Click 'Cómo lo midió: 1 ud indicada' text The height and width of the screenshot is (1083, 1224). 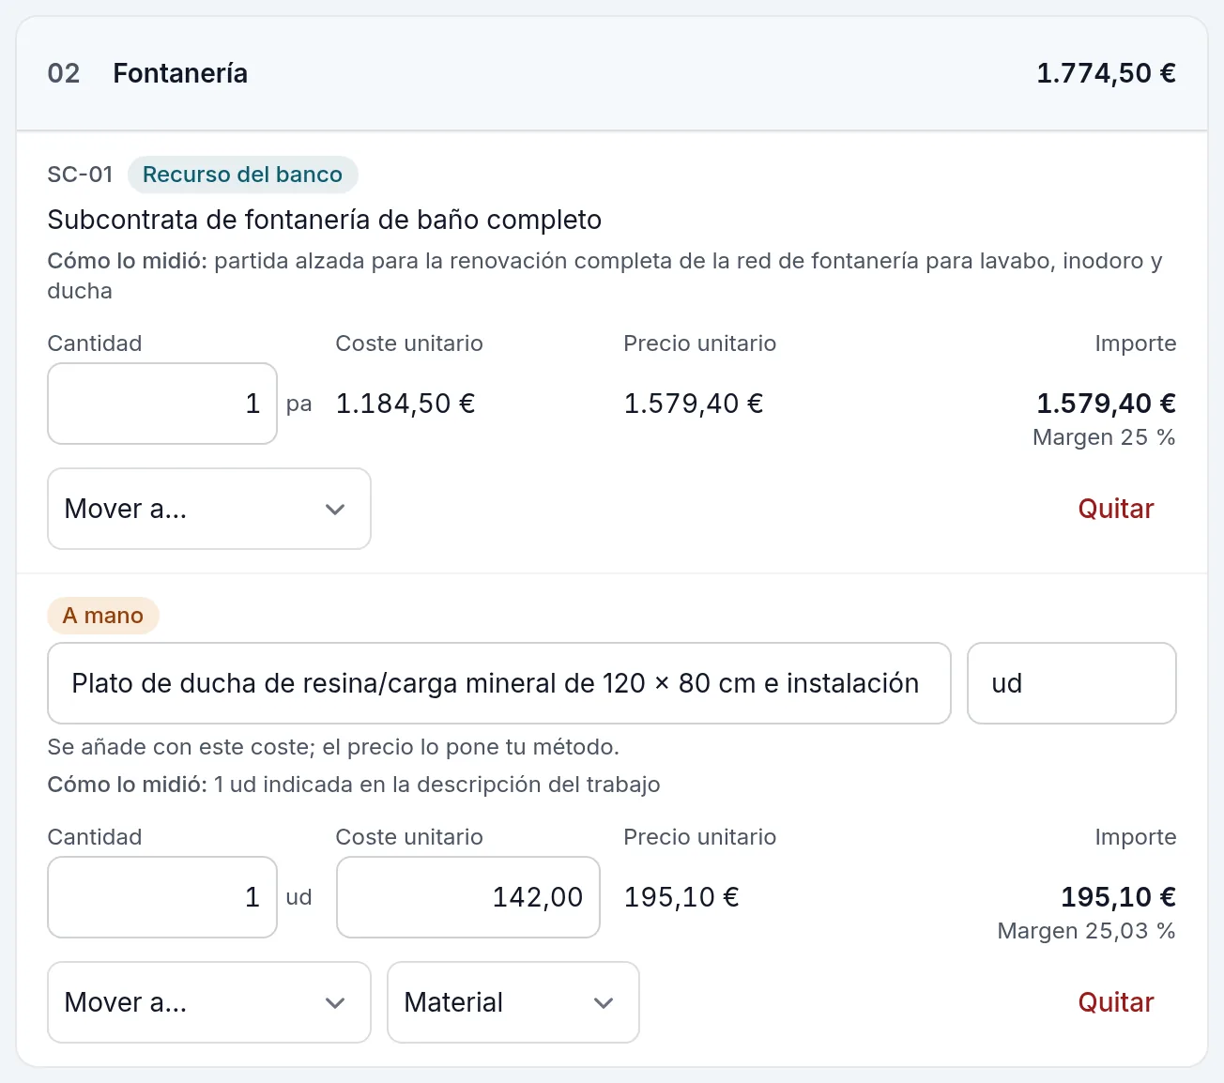pos(354,785)
